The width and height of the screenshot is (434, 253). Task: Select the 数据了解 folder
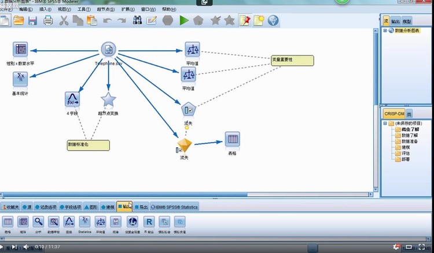coord(406,135)
